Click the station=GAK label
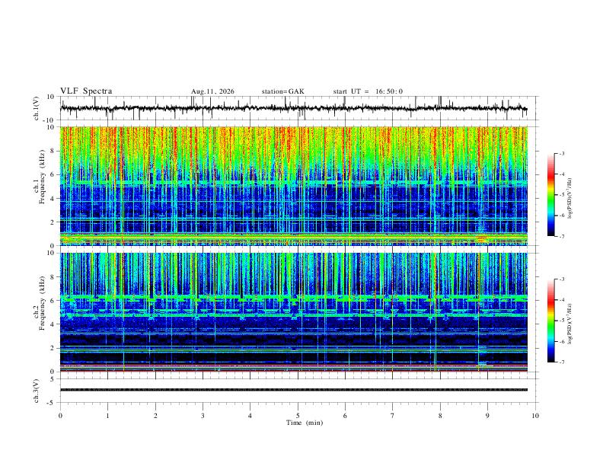This screenshot has height=466, width=603. point(282,91)
